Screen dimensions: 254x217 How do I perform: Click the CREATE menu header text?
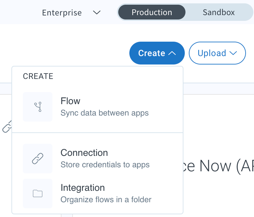[x=38, y=76]
